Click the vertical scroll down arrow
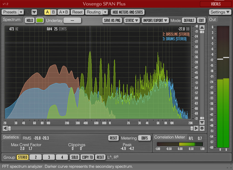 click(x=202, y=123)
